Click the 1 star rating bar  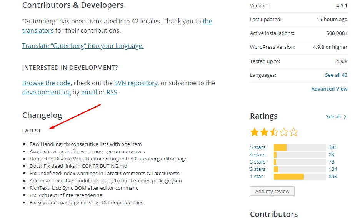coord(300,177)
